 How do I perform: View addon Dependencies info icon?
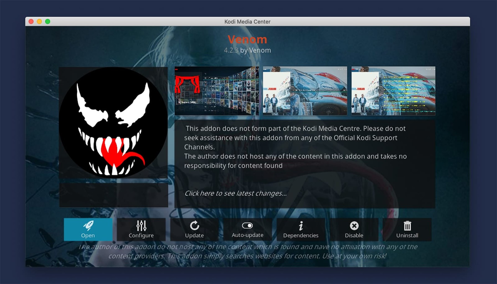tap(301, 226)
